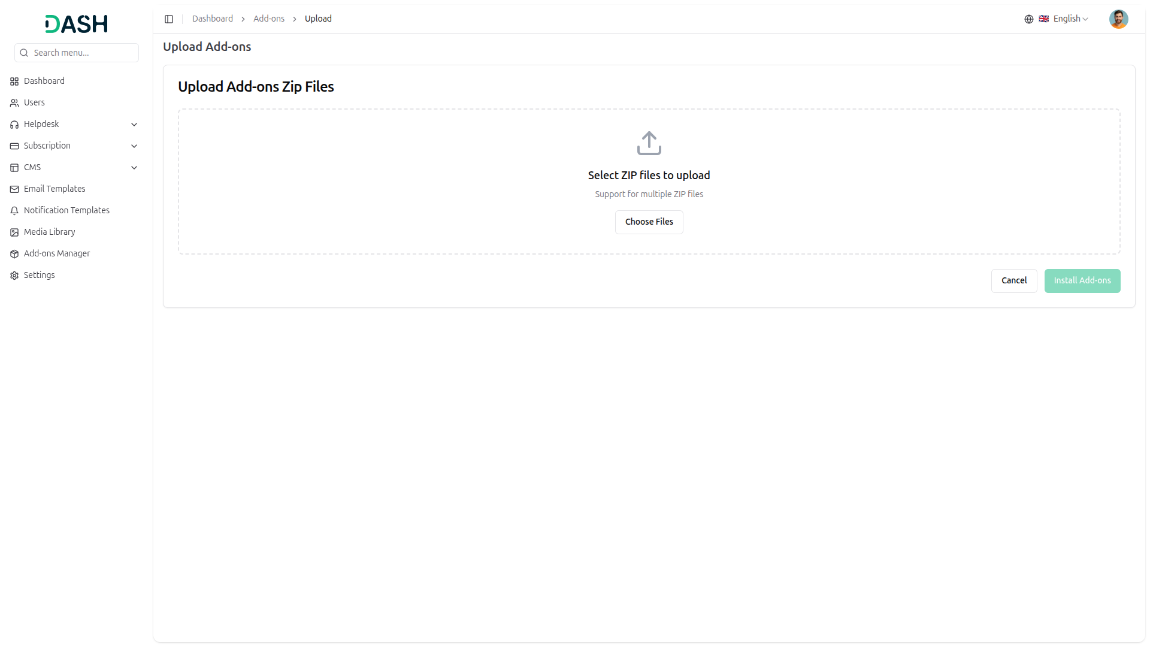Click the Email Templates envelope icon
The width and height of the screenshot is (1150, 647).
pyautogui.click(x=14, y=189)
